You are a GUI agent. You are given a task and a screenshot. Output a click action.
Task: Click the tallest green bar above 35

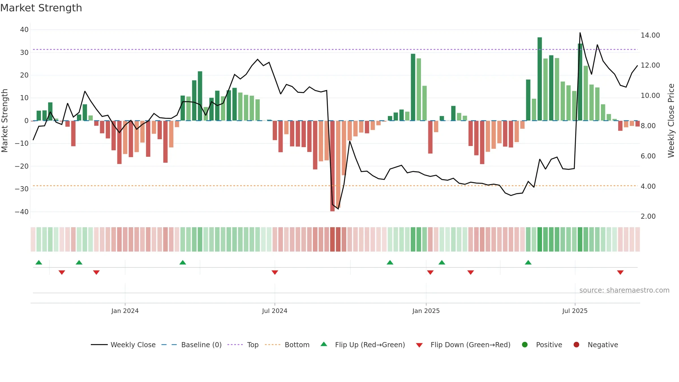pos(540,79)
